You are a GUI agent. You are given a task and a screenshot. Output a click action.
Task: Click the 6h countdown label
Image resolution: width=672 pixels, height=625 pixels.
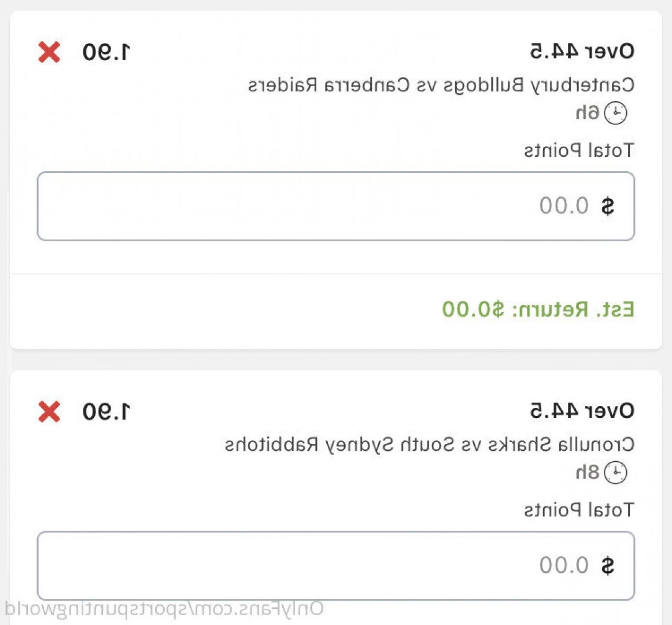(587, 113)
